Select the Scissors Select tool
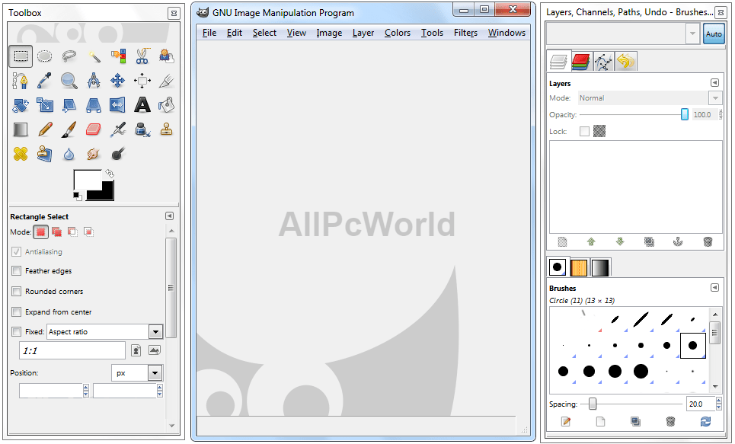The image size is (735, 444). click(142, 56)
